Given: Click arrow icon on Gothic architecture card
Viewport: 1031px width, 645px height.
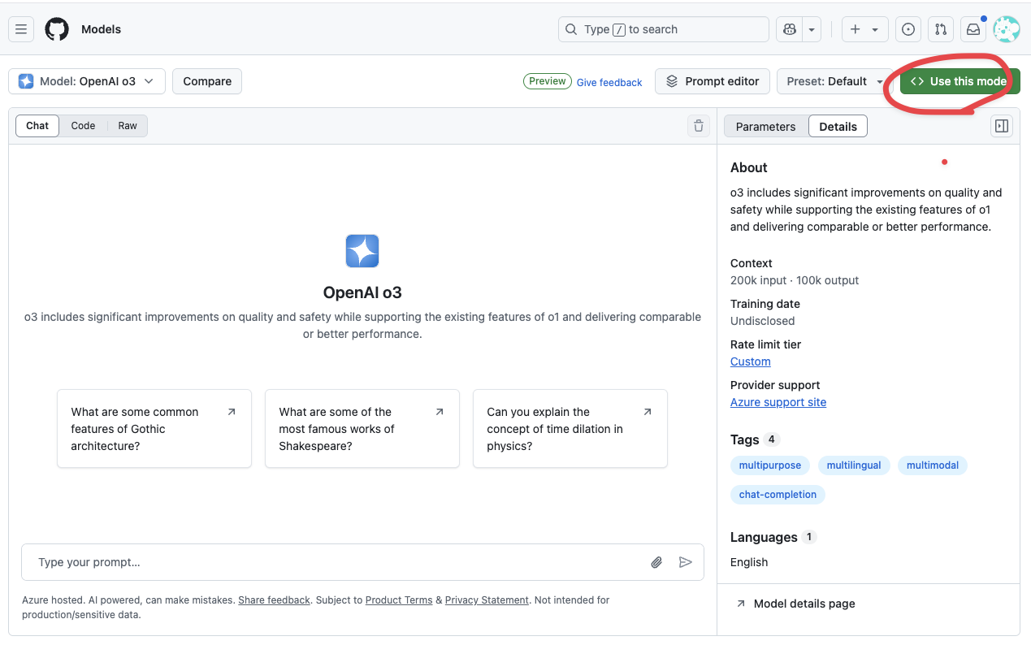Looking at the screenshot, I should [x=232, y=412].
